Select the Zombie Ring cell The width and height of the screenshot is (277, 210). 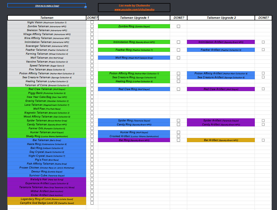(134, 26)
